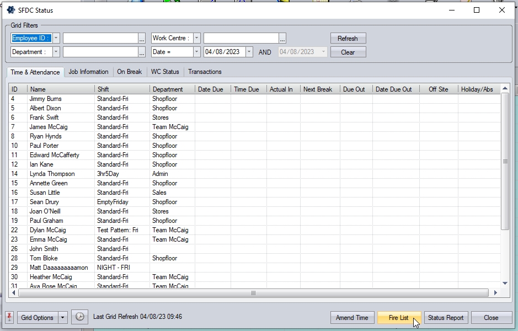Click the SFDC Status title bar app icon
Viewport: 518px width, 331px height.
coord(10,10)
